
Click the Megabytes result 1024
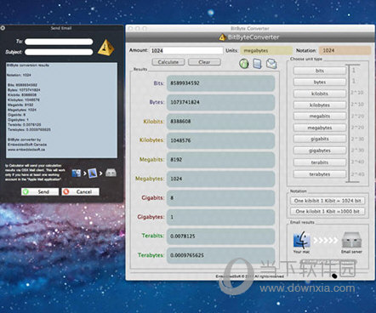click(x=220, y=179)
